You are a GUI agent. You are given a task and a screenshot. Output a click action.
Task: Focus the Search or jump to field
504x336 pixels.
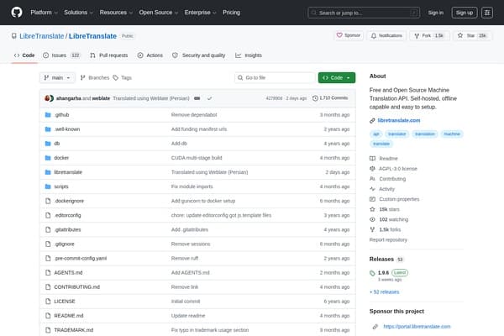(x=364, y=13)
